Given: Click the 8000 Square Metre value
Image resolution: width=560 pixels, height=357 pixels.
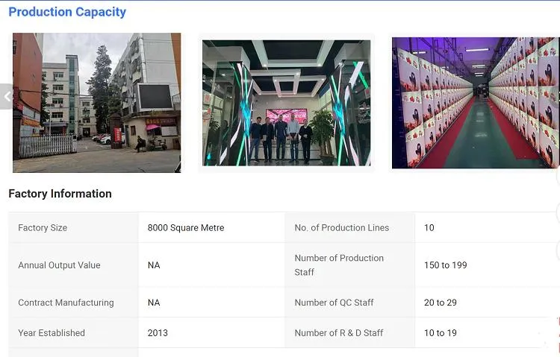Looking at the screenshot, I should (x=186, y=228).
